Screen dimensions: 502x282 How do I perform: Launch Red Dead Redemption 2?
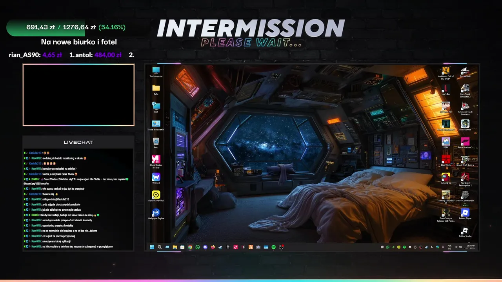pyautogui.click(x=465, y=179)
